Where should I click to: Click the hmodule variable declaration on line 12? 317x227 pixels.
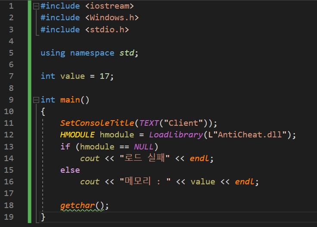(117, 135)
